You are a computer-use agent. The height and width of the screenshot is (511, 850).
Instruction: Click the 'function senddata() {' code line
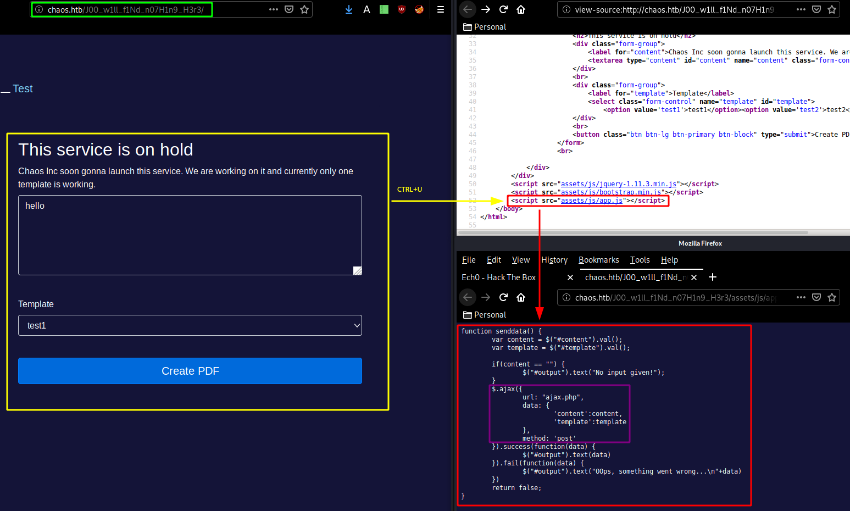pos(502,331)
